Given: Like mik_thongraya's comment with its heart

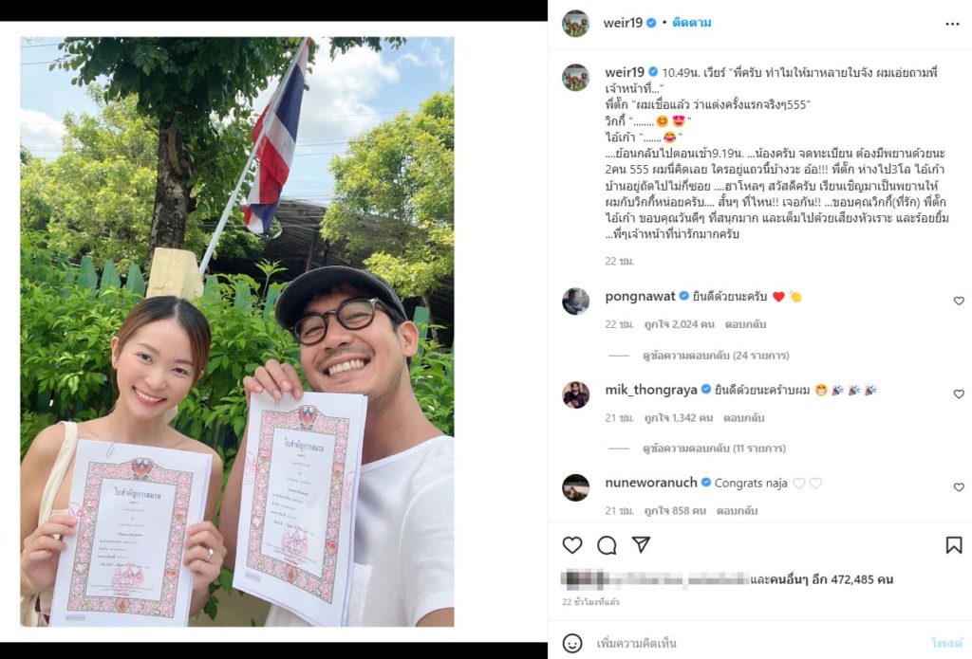Looking at the screenshot, I should (959, 394).
